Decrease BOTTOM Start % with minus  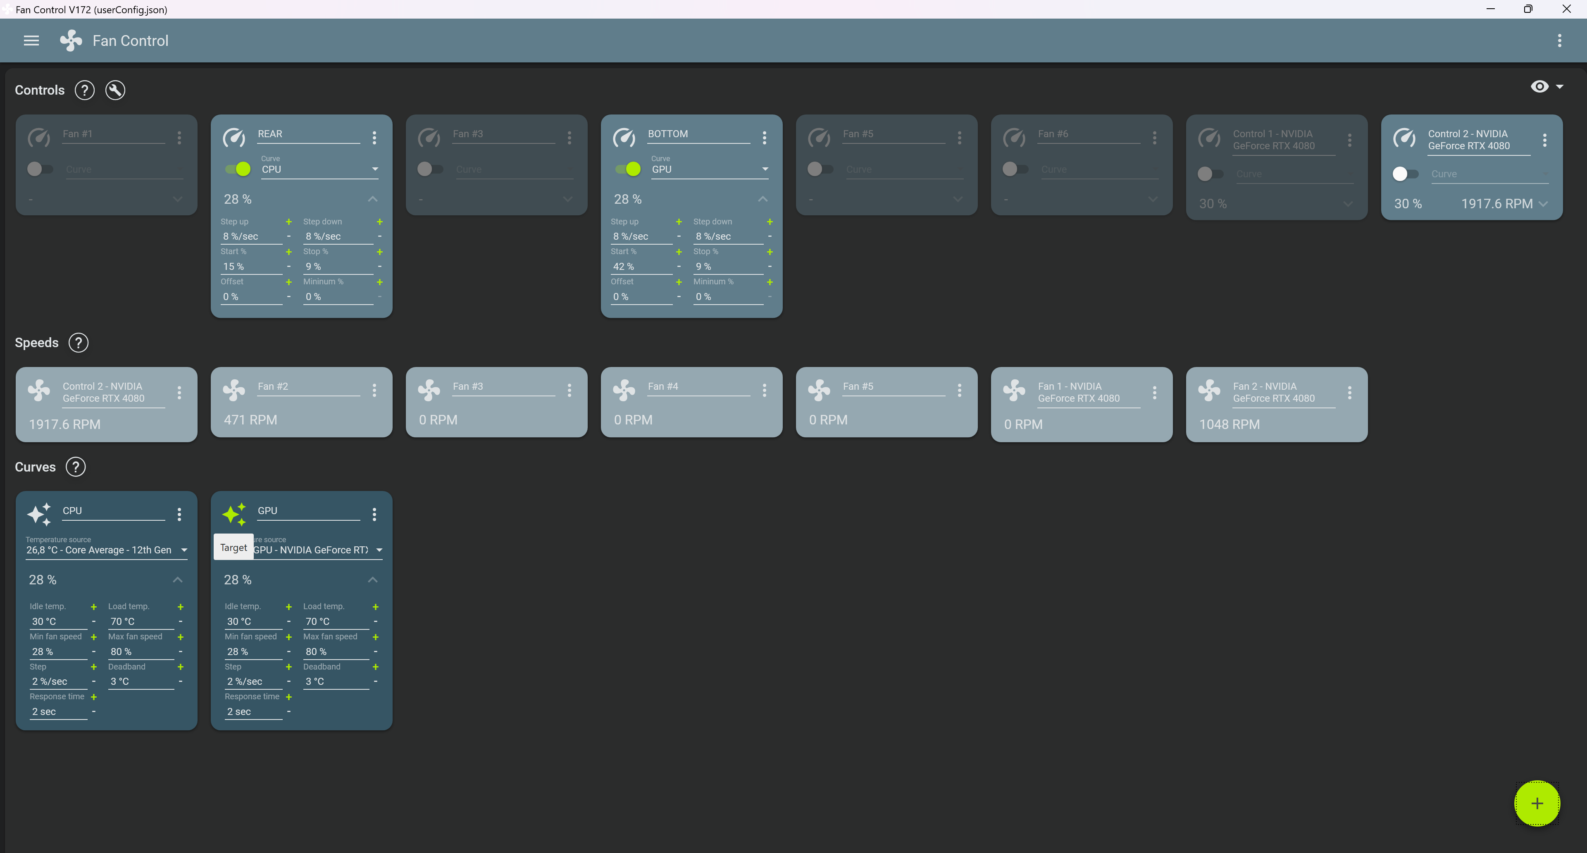679,267
